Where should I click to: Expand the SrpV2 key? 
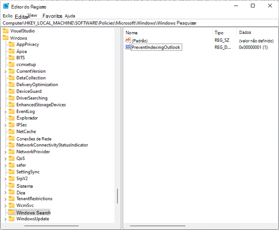(x=5, y=179)
